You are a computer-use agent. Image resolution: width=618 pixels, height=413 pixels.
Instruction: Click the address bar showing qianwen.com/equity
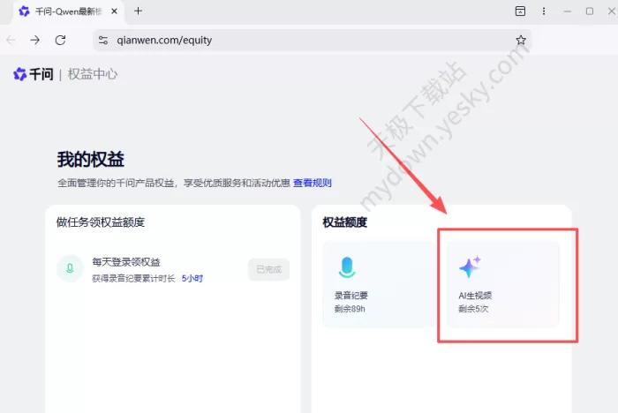[x=313, y=41]
